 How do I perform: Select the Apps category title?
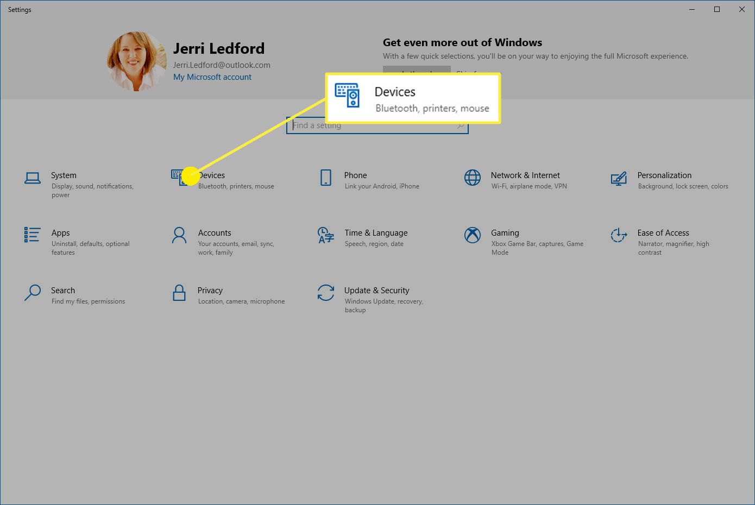tap(60, 233)
